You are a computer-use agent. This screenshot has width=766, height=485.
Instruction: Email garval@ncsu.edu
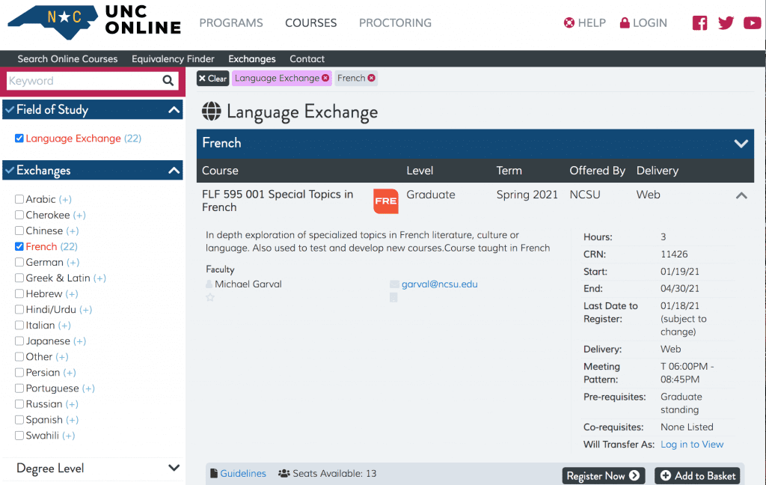(x=440, y=284)
